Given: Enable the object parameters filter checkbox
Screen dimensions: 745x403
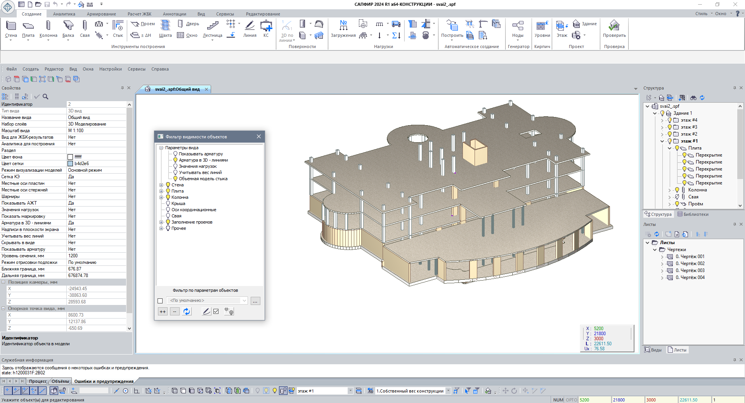Looking at the screenshot, I should point(160,301).
